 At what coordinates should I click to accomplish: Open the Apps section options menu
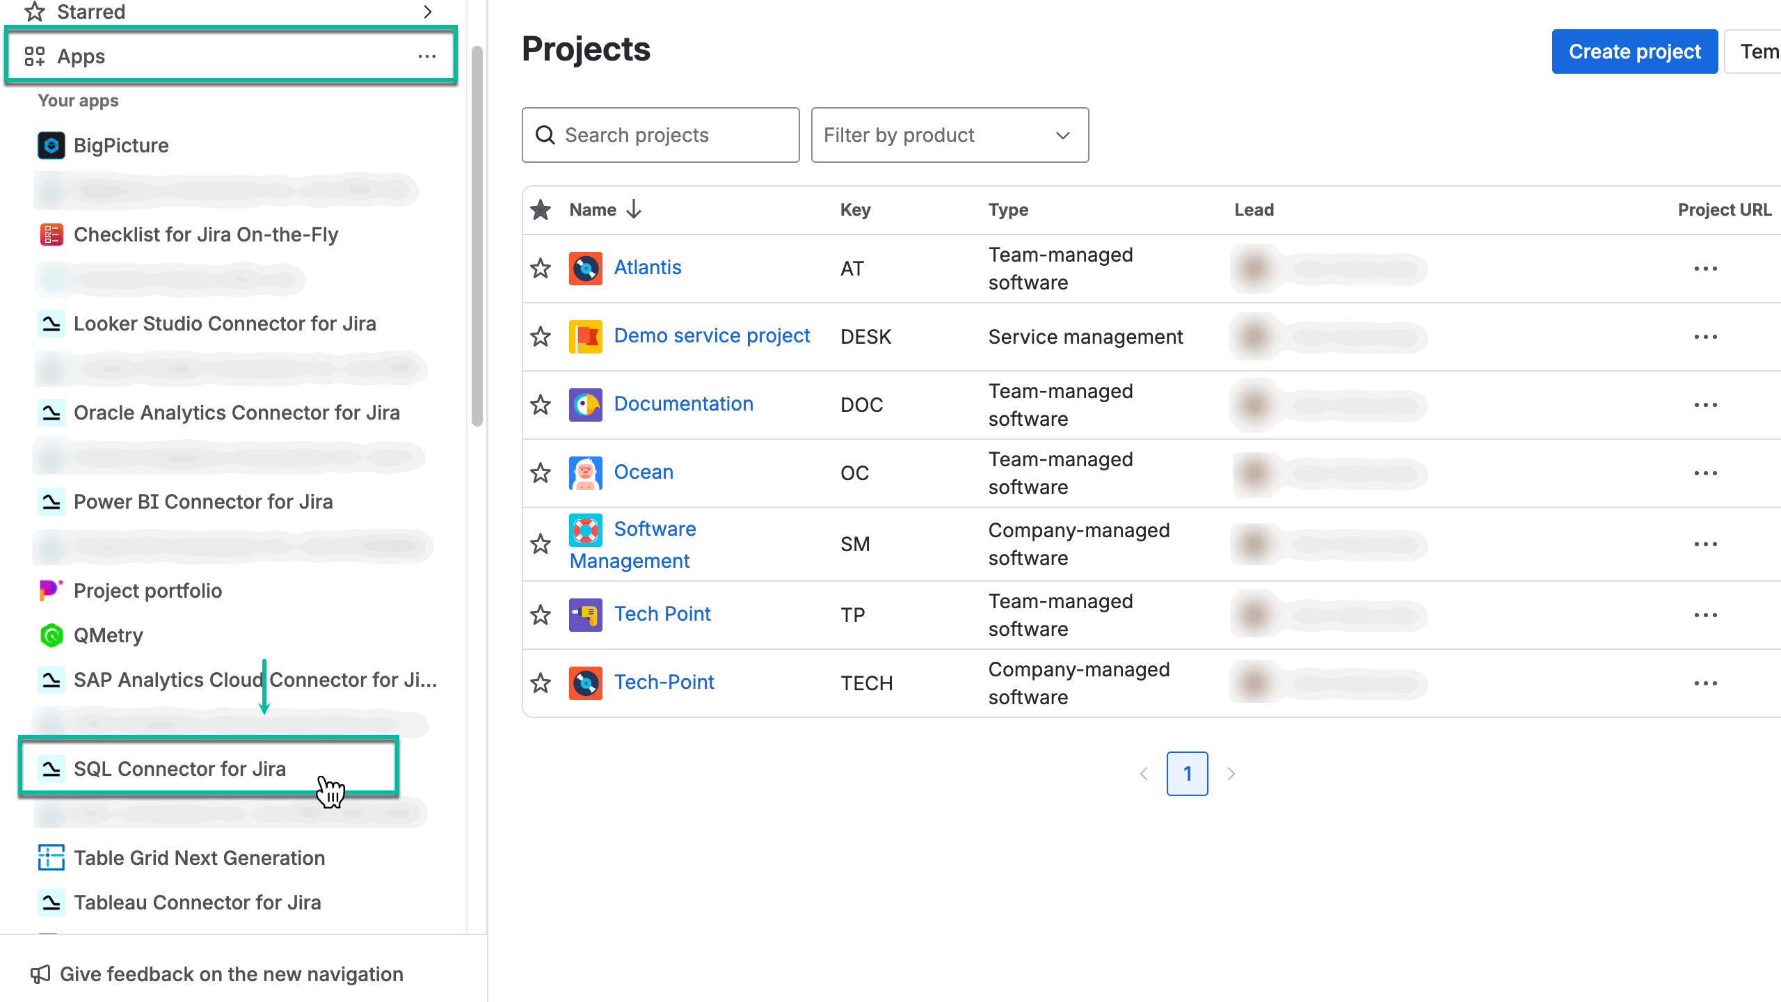(x=426, y=56)
